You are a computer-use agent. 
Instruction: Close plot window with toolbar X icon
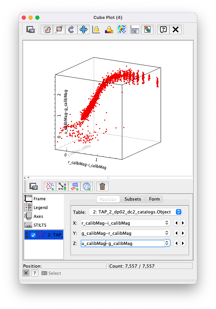click(x=176, y=29)
